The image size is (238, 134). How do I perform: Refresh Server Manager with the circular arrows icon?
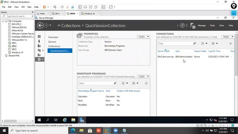182,25
